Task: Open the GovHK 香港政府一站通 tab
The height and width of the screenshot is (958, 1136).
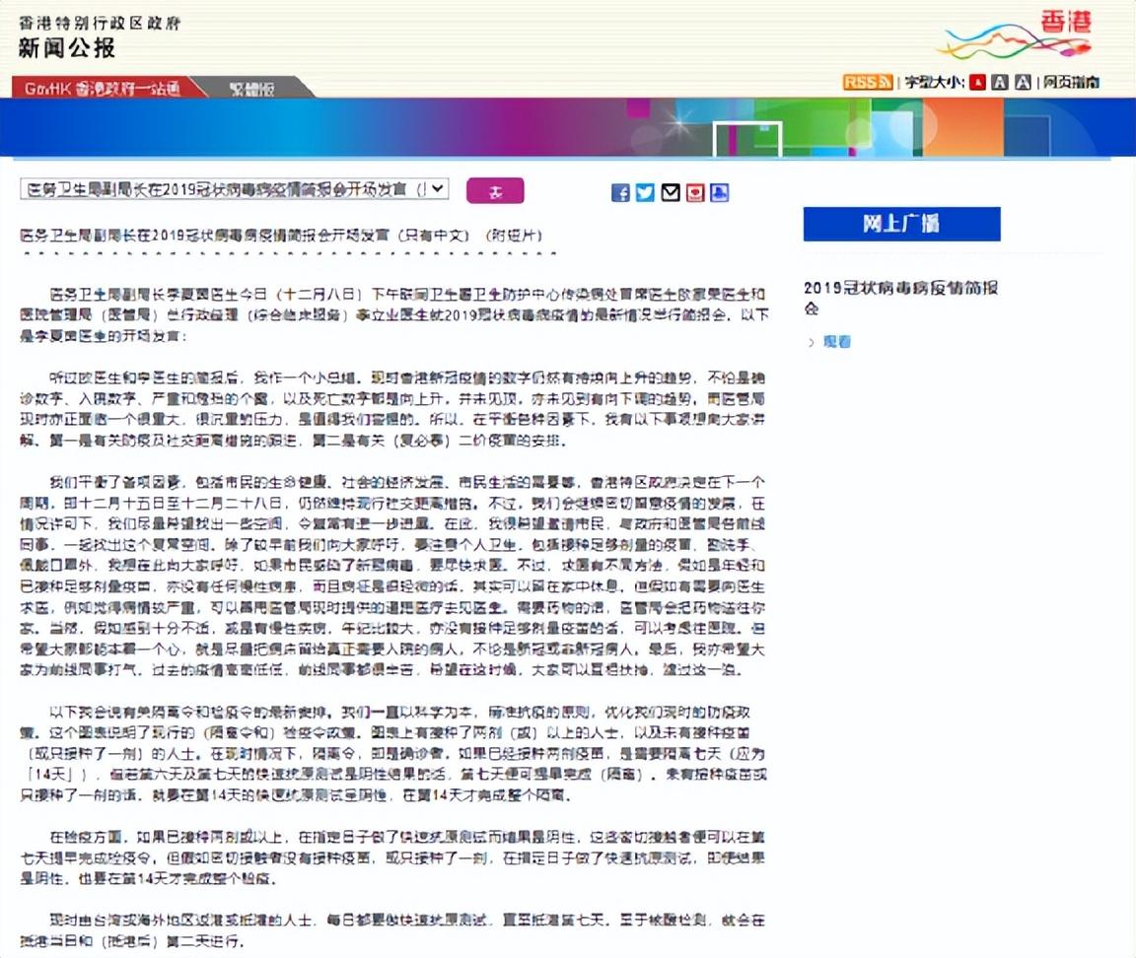Action: click(102, 88)
